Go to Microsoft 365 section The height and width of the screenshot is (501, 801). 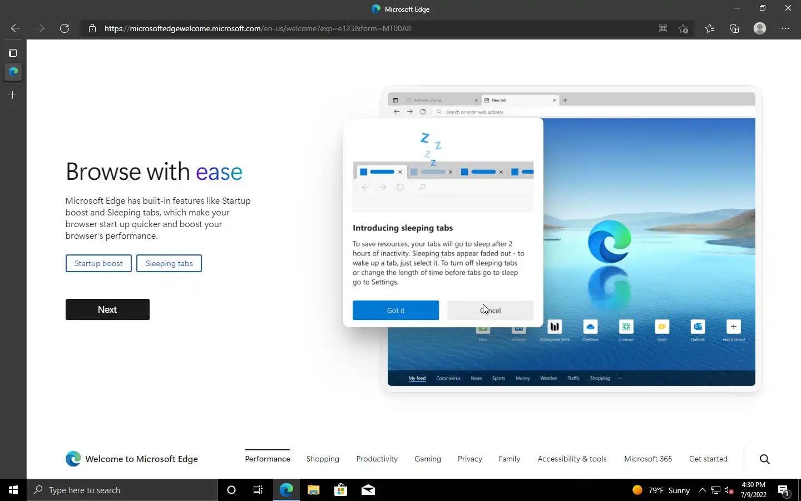(x=648, y=459)
